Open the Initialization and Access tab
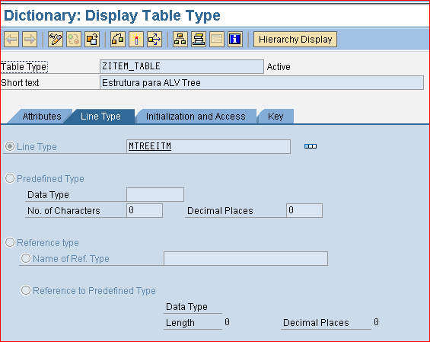This screenshot has height=342, width=430. click(196, 117)
